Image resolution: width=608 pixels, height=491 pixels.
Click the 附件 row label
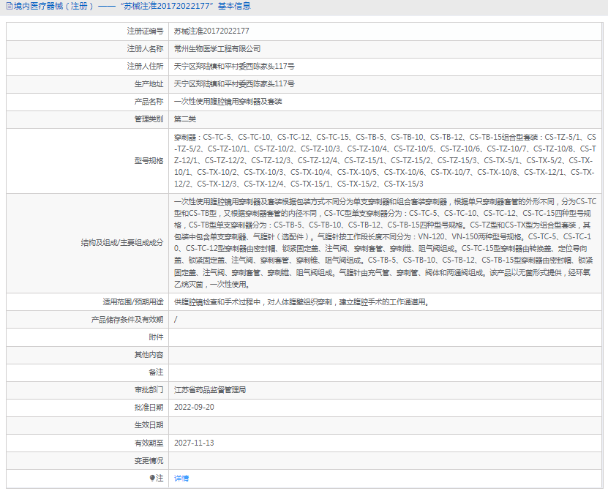pos(156,337)
